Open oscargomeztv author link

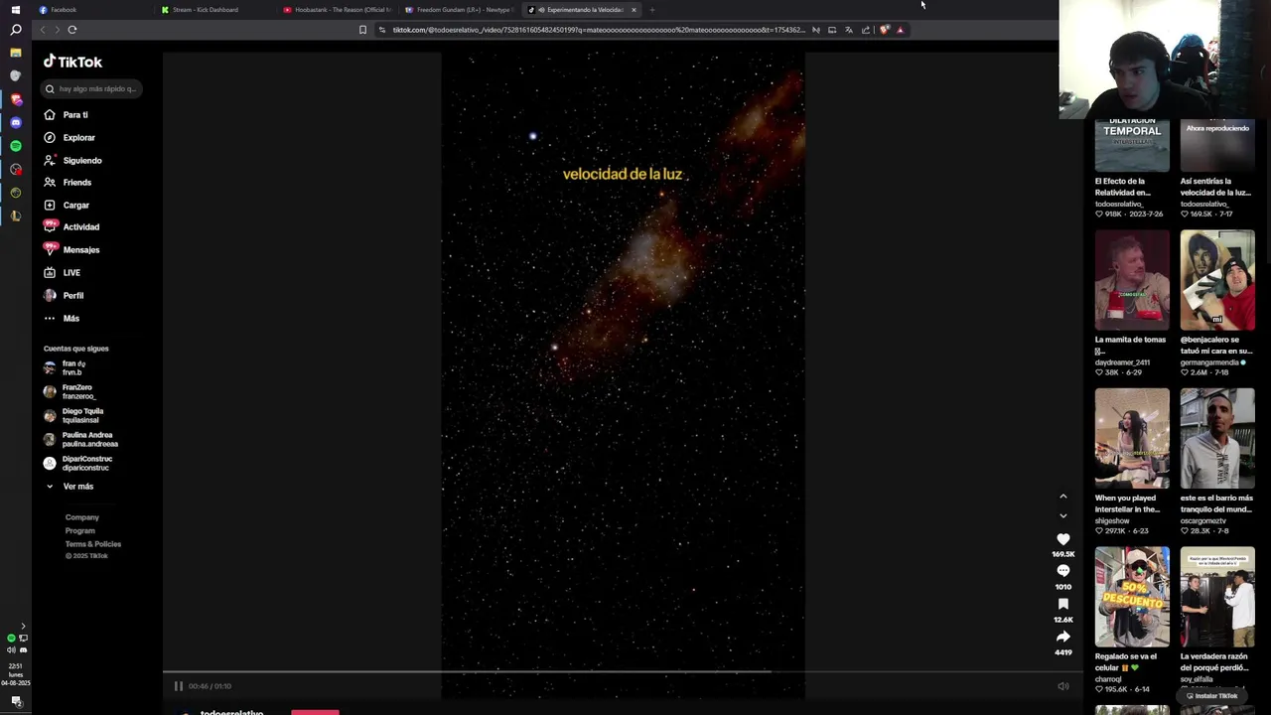point(1203,520)
